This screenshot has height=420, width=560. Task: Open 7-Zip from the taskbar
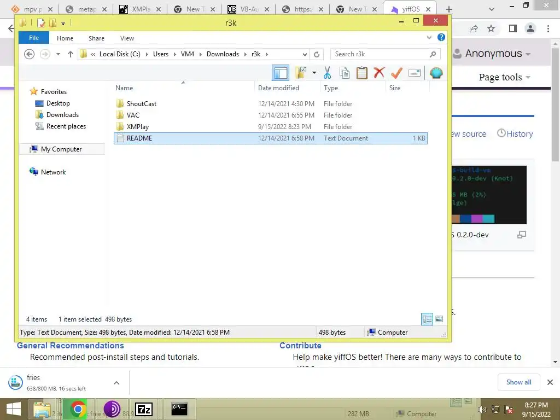[x=144, y=409]
